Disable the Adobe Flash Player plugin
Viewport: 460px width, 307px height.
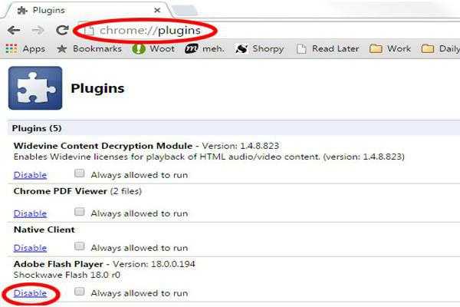(x=30, y=293)
